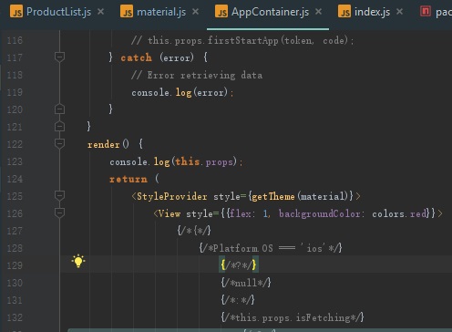This screenshot has width=452, height=332.
Task: Click line number 123 in the gutter
Action: [x=15, y=161]
